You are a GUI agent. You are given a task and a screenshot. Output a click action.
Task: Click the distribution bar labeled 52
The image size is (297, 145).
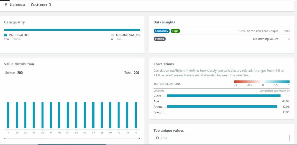pos(76,115)
